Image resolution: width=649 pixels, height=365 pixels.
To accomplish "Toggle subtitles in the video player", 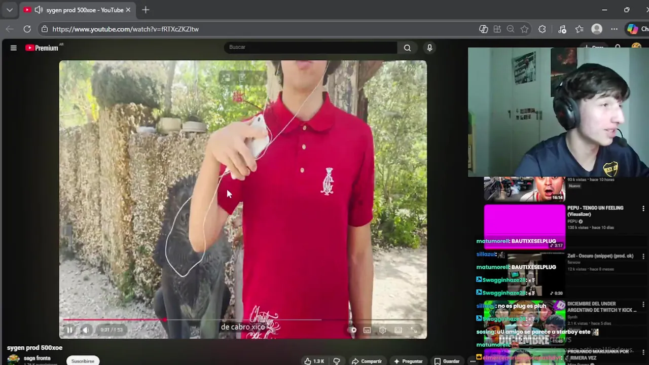I will 367,331.
